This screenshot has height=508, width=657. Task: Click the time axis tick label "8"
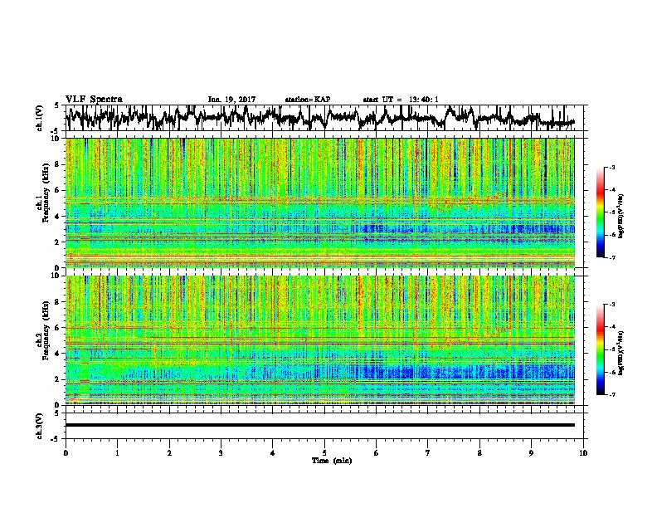tap(479, 452)
